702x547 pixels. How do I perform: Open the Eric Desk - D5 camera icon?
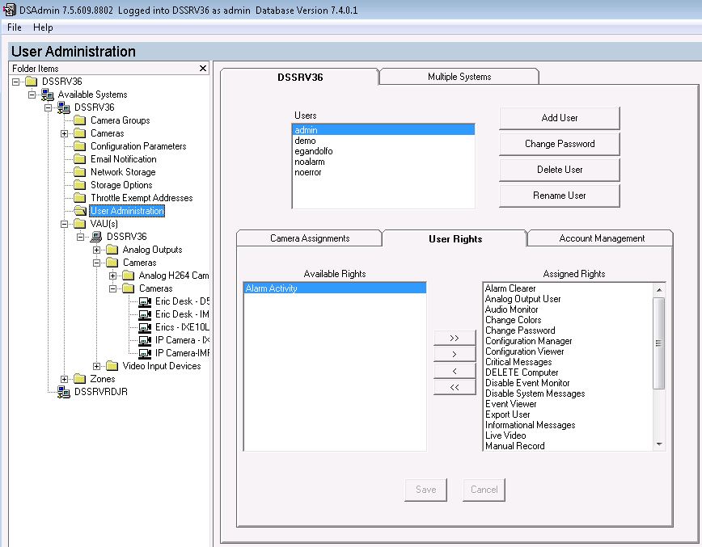click(x=143, y=301)
